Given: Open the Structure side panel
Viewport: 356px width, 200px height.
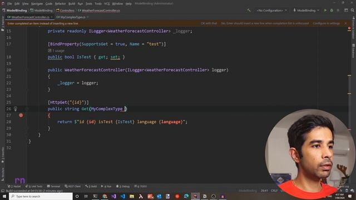Looking at the screenshot, I should coord(2,174).
